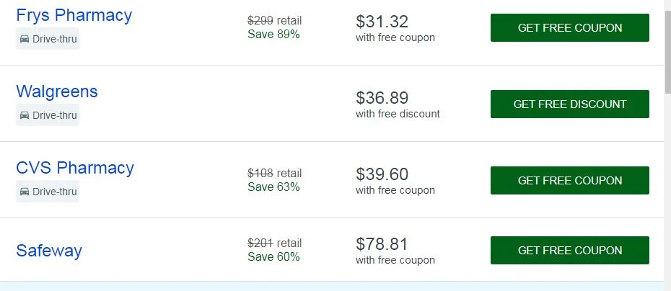Click the vertical page scrollbar thumb

667,45
